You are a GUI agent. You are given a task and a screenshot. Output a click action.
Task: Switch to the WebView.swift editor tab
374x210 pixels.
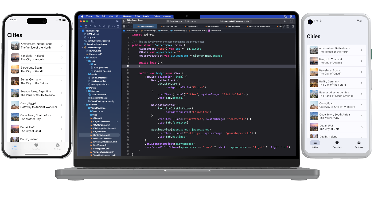[x=233, y=26]
